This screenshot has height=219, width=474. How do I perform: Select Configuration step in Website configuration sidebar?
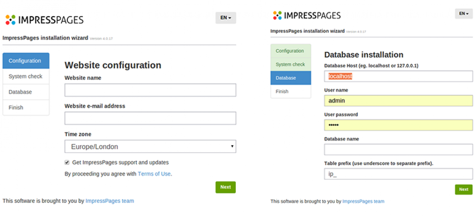pyautogui.click(x=26, y=61)
